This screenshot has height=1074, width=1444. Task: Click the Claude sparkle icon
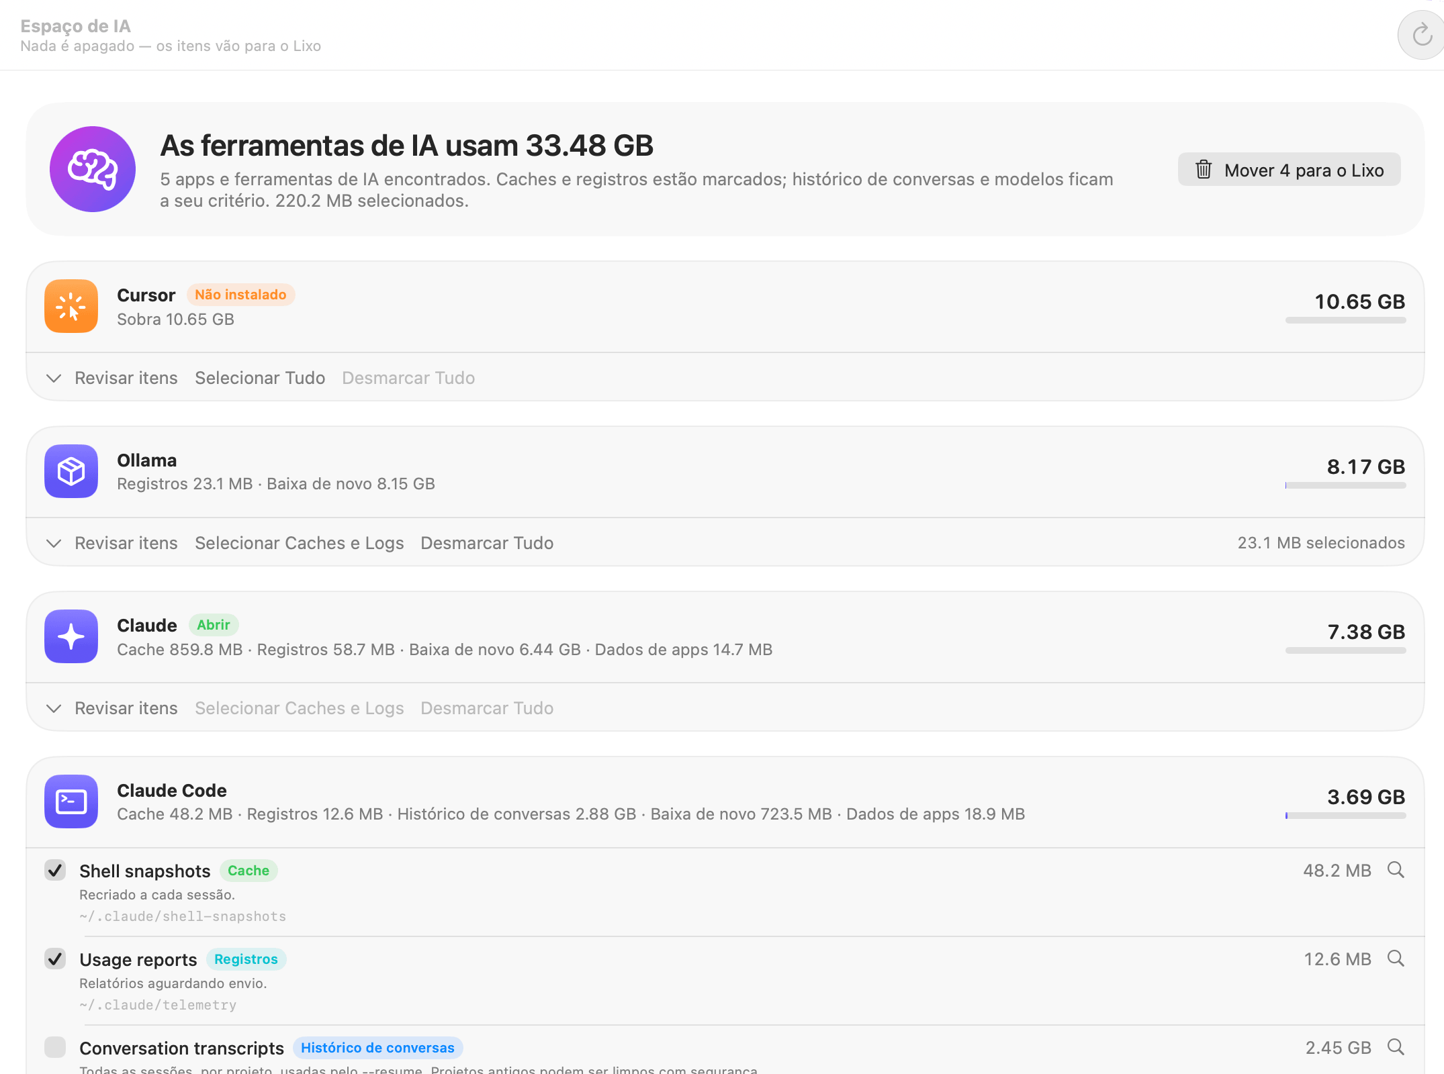(71, 636)
